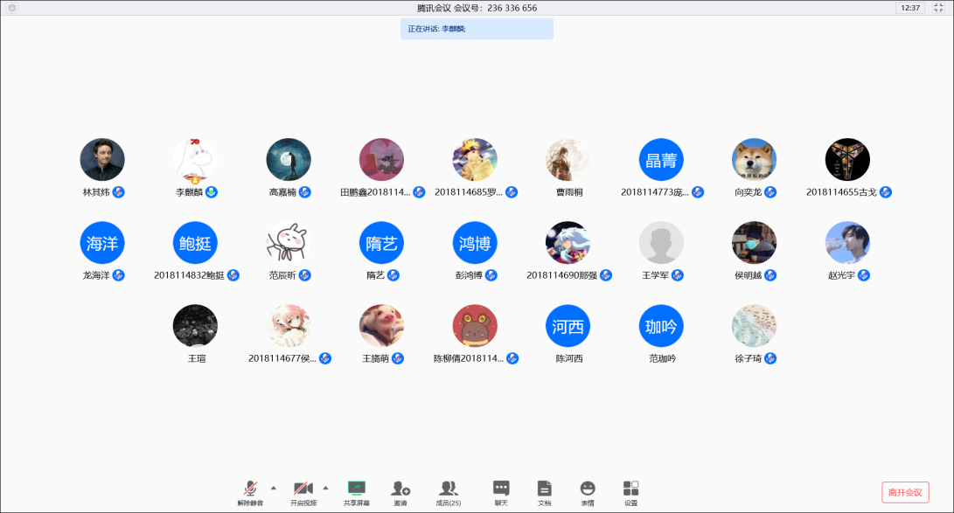
Task: Click the 鲍挺 blue circle avatar
Action: tap(195, 243)
